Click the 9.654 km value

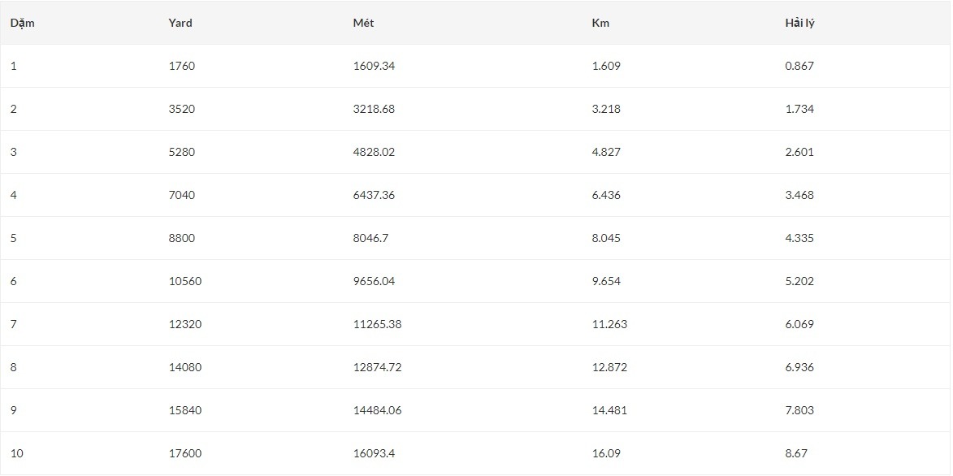coord(606,281)
